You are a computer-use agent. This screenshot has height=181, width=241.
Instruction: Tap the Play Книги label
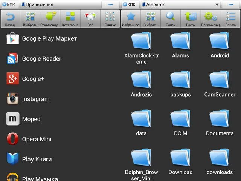coord(37,159)
